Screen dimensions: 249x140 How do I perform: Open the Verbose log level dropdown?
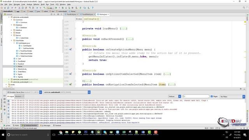174,96
